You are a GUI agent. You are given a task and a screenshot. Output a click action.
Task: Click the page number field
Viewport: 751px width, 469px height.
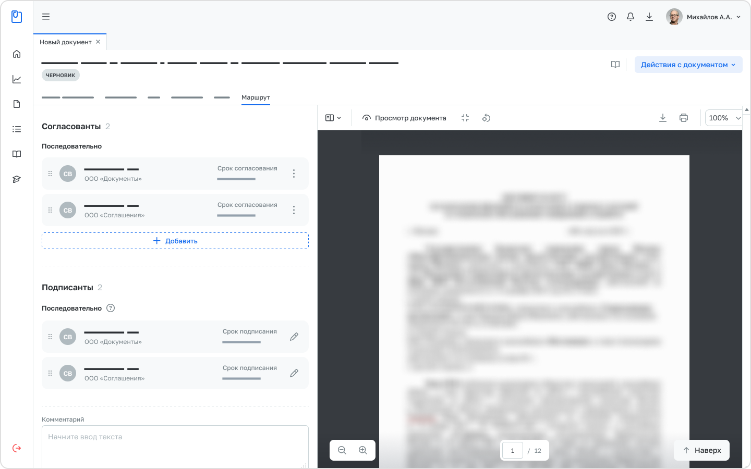(513, 451)
